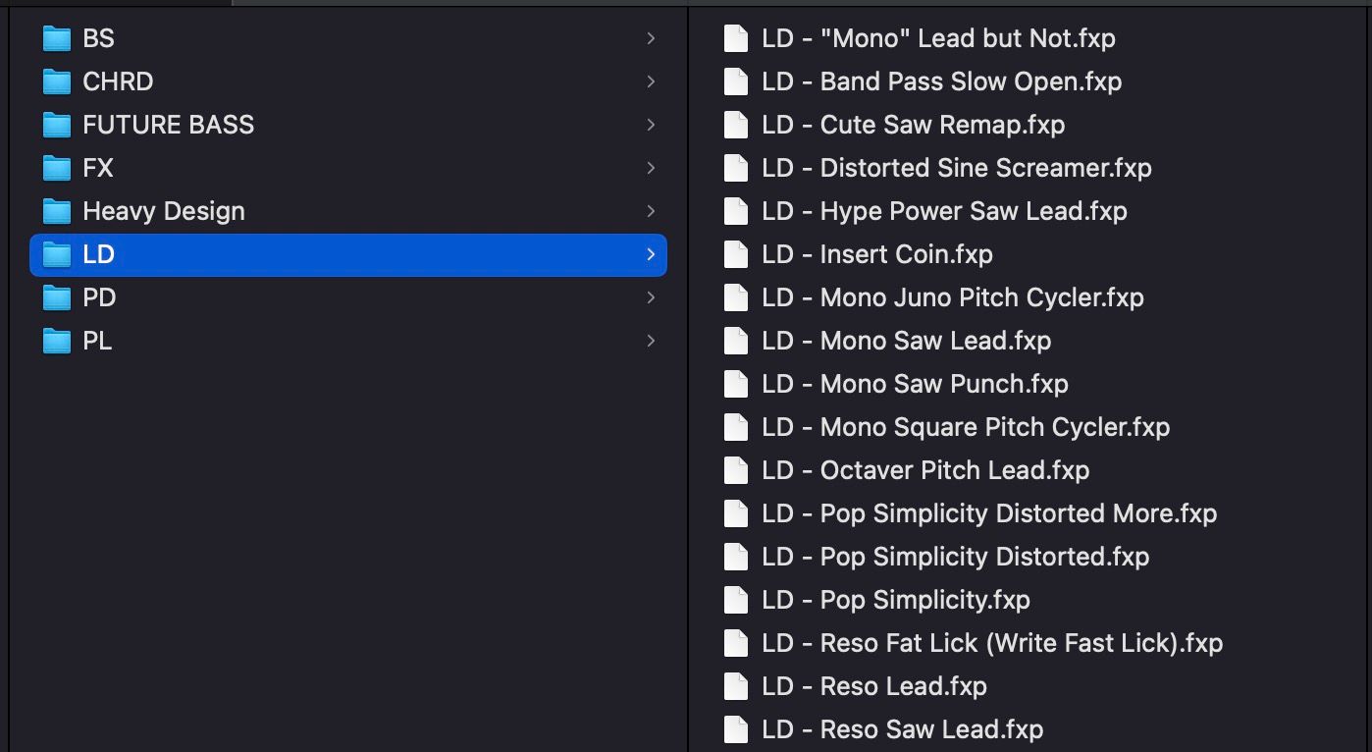Viewport: 1372px width, 752px height.
Task: Click the column divider between panes
Action: [688, 393]
